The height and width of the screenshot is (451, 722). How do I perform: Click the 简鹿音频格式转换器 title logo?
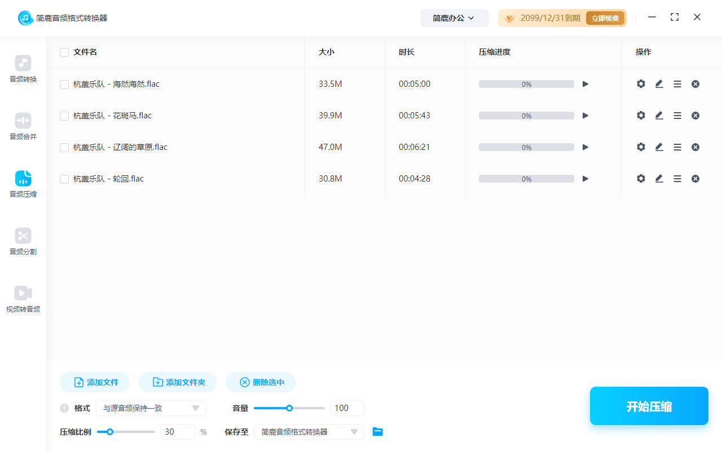tap(62, 17)
